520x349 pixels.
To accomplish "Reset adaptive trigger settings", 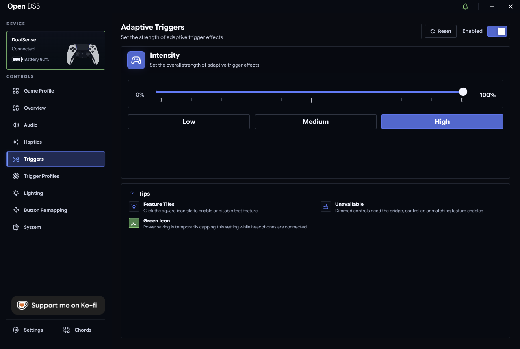I will pos(440,31).
